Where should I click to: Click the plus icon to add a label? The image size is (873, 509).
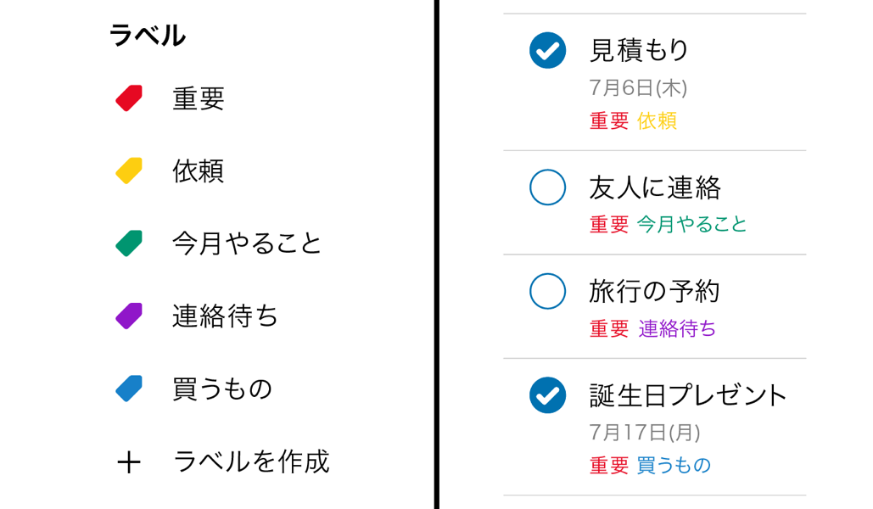pos(129,462)
